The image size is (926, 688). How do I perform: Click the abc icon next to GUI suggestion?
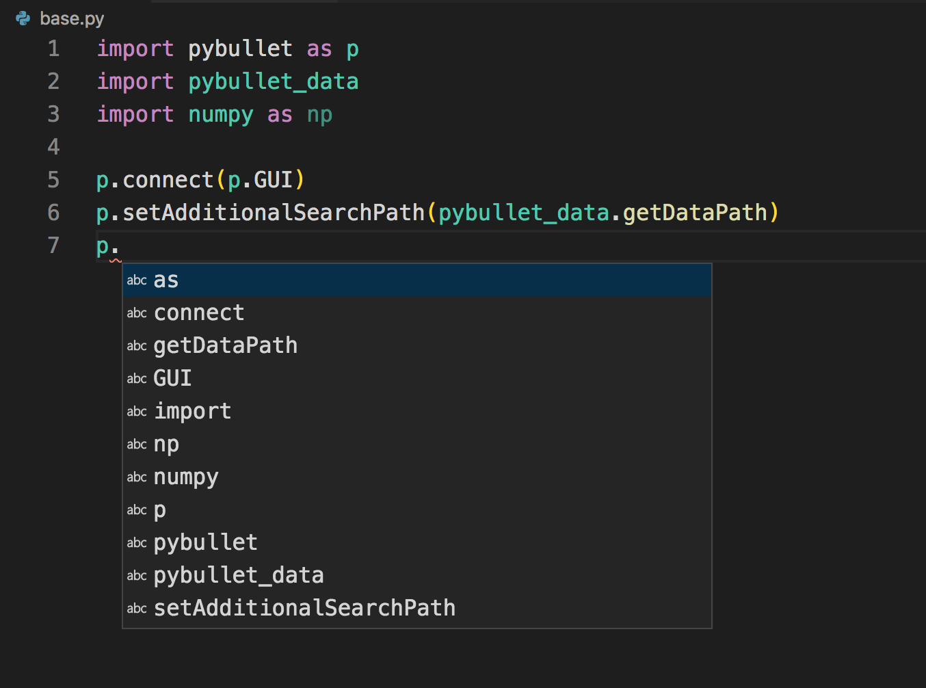[136, 378]
